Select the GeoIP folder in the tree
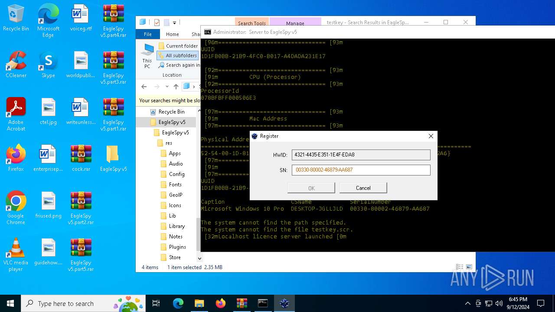Image resolution: width=555 pixels, height=312 pixels. [176, 195]
